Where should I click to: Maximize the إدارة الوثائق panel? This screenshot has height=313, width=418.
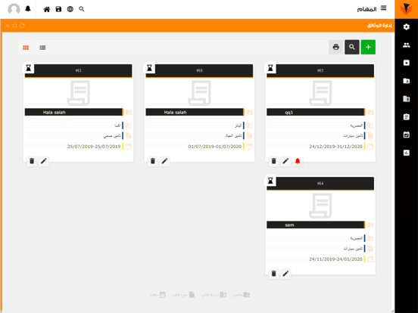coord(14,26)
